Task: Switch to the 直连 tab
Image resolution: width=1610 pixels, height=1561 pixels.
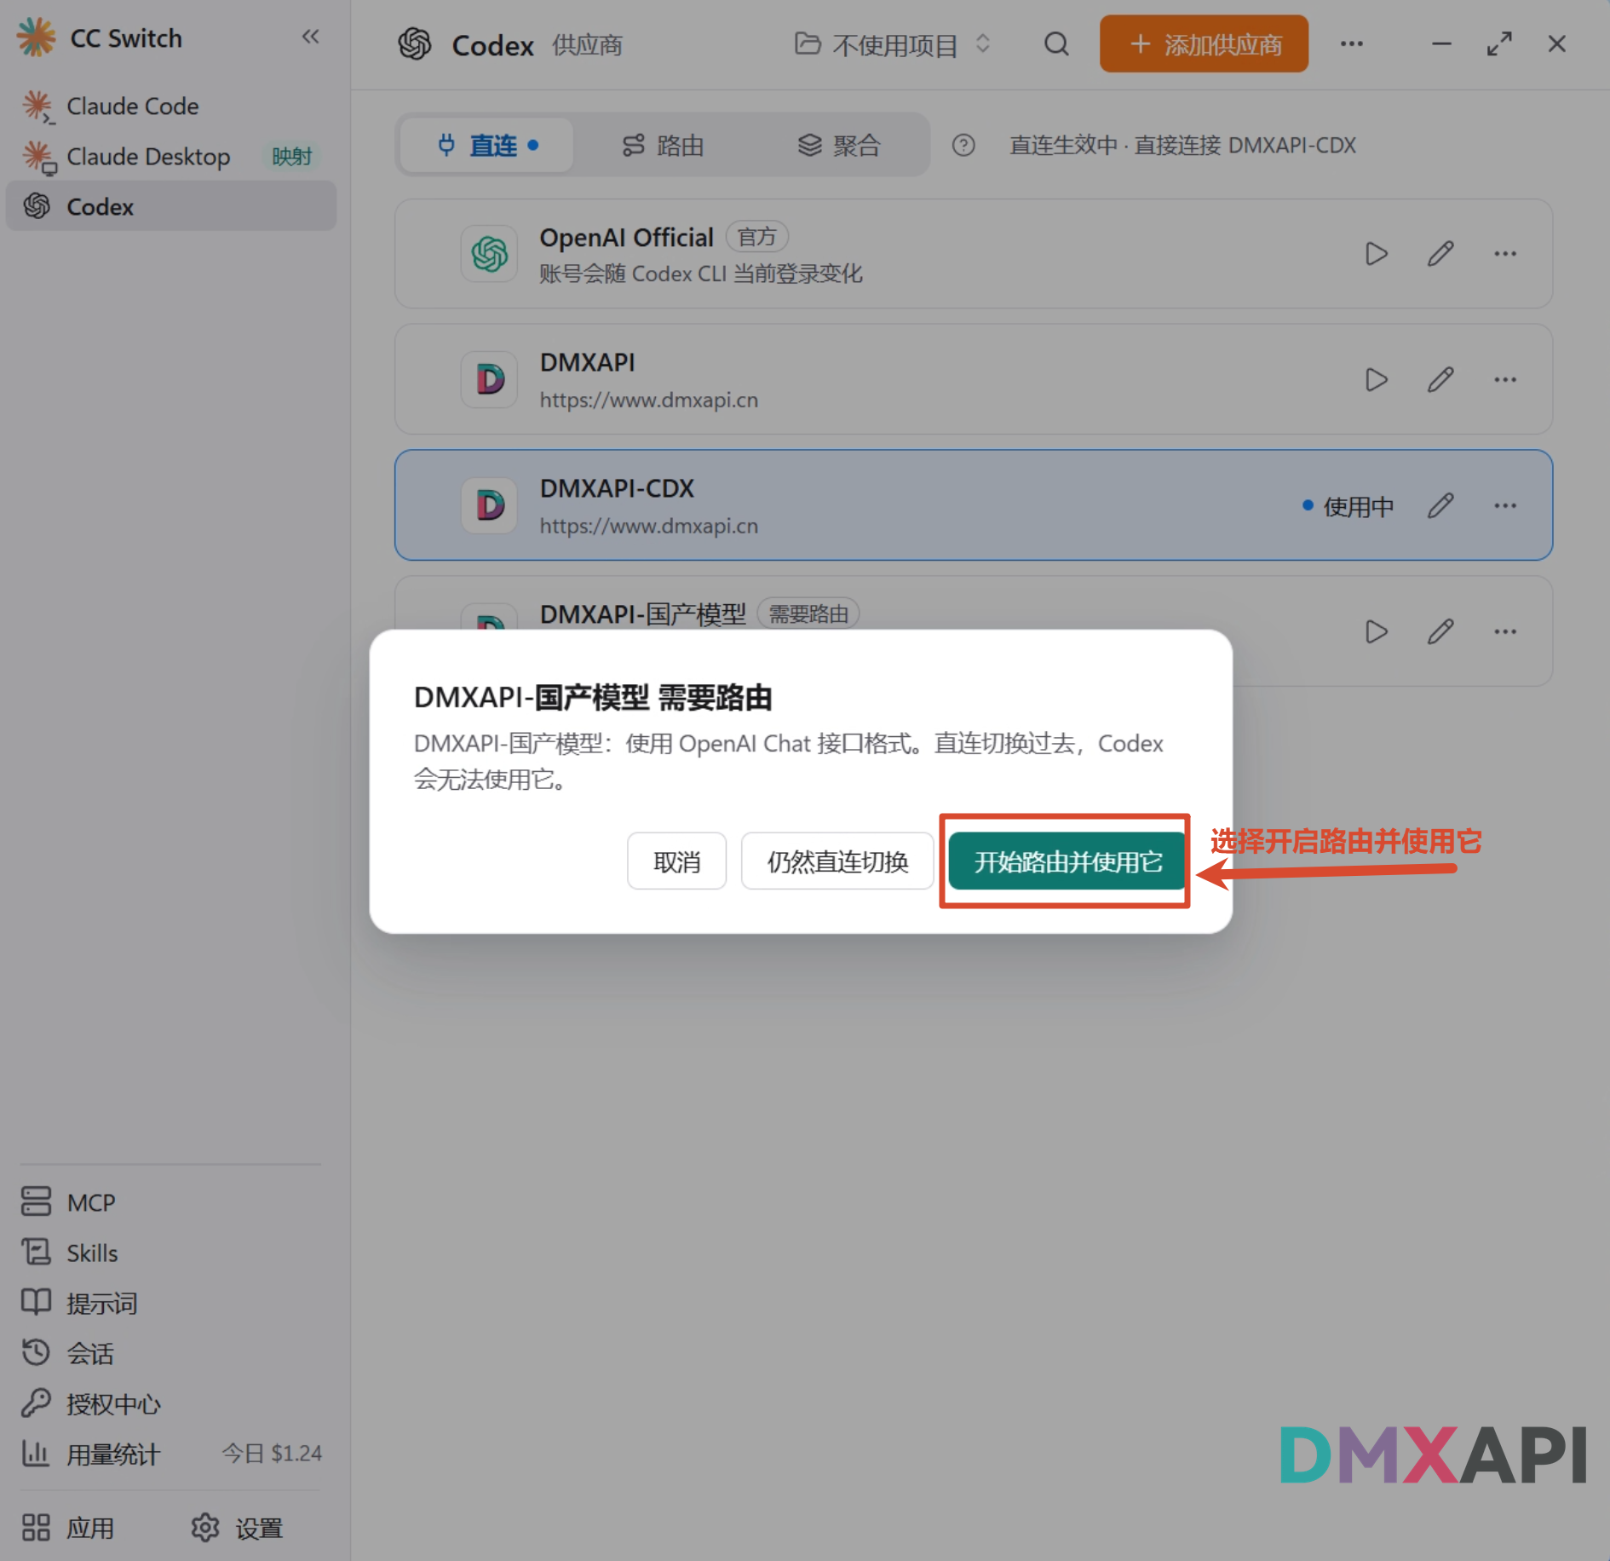Action: pyautogui.click(x=486, y=146)
